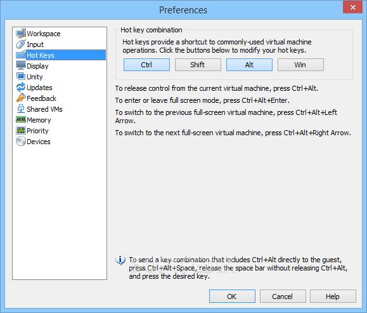
Task: Toggle the Alt hot key button
Action: (249, 65)
